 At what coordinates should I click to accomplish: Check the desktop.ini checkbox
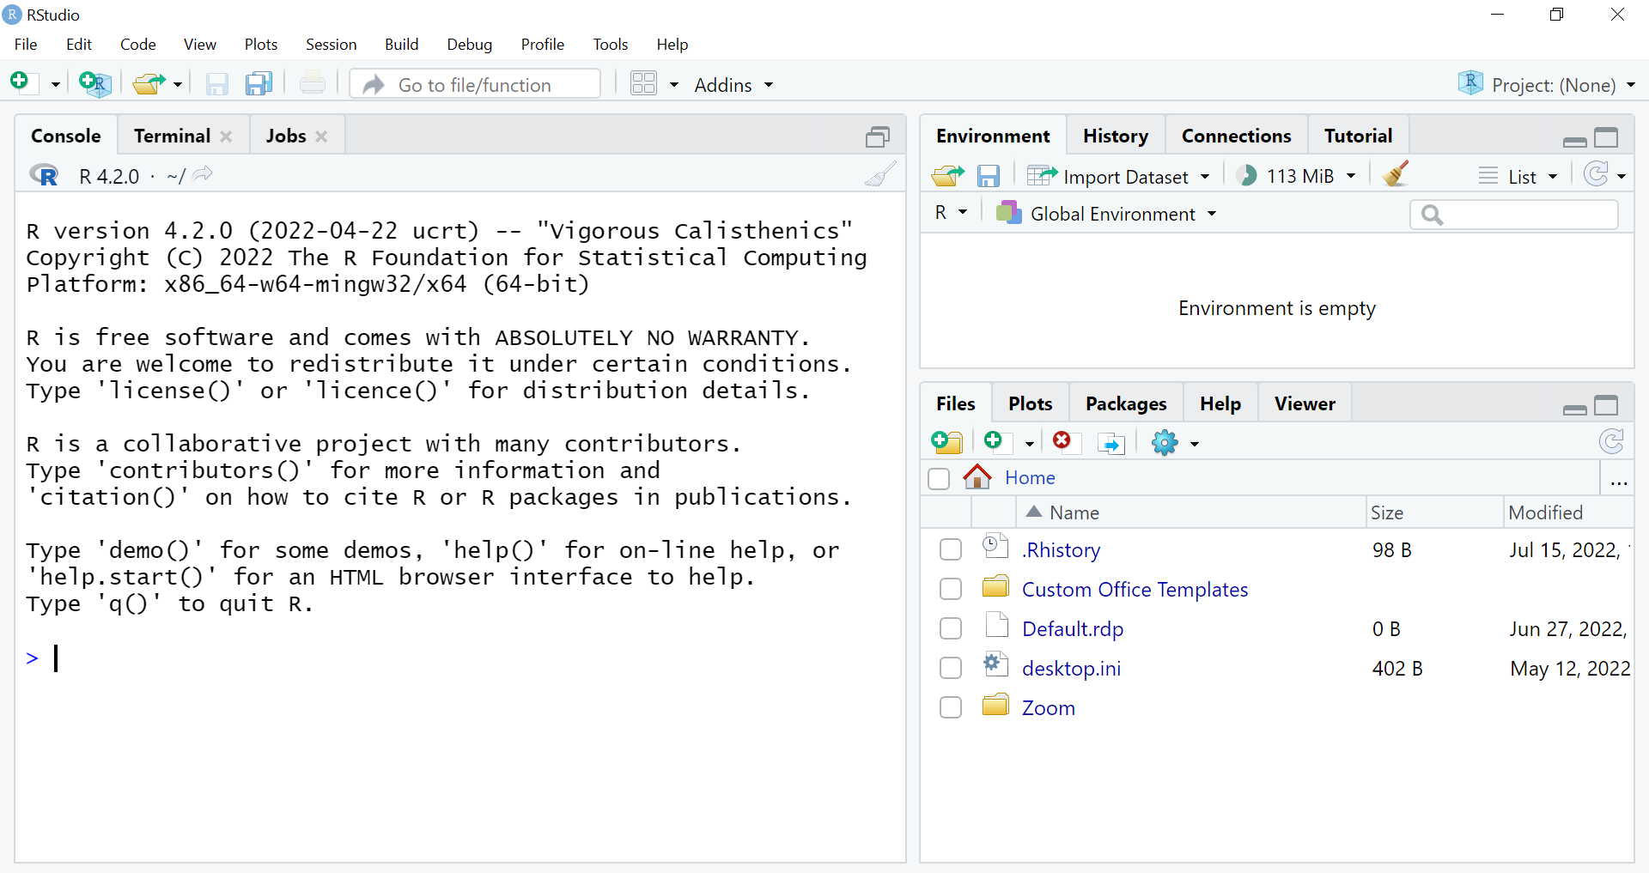tap(951, 668)
